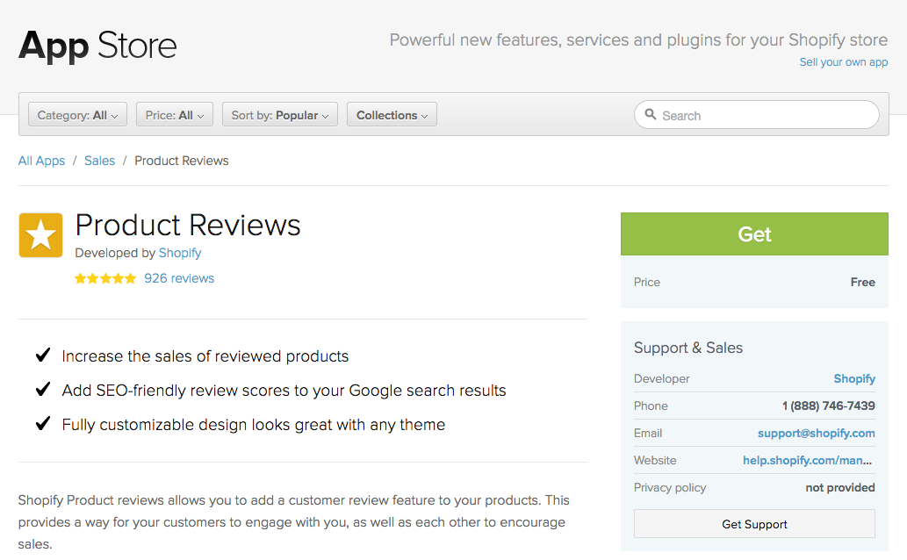Click the five-star rating icons
The height and width of the screenshot is (560, 907).
(x=105, y=278)
